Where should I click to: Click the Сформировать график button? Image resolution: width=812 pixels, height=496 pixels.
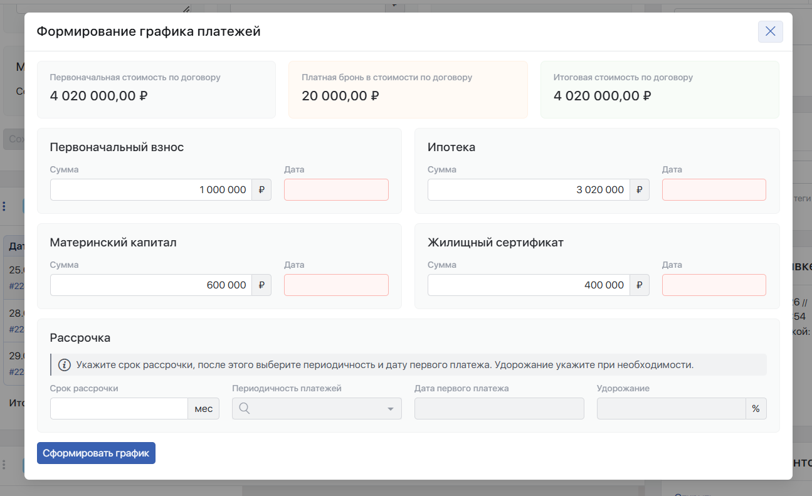96,453
